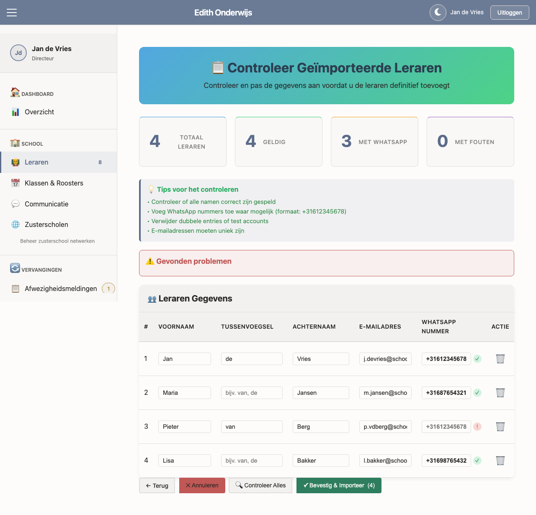Screen dimensions: 536x515
Task: Click Jan de Vries name in header
Action: (467, 13)
